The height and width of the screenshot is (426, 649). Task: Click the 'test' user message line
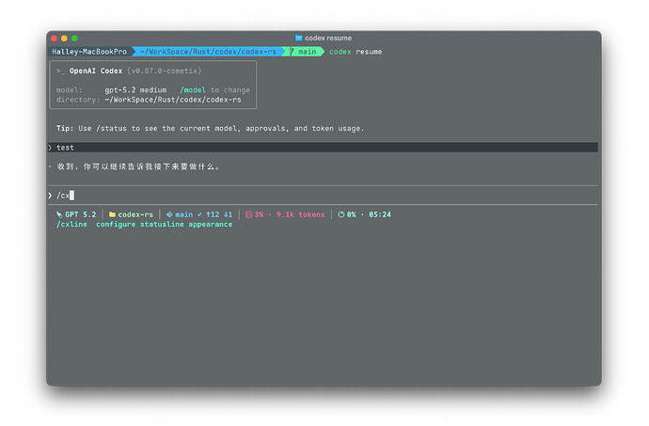(324, 148)
